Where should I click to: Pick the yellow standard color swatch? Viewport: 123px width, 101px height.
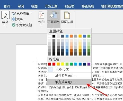click(x=63, y=64)
